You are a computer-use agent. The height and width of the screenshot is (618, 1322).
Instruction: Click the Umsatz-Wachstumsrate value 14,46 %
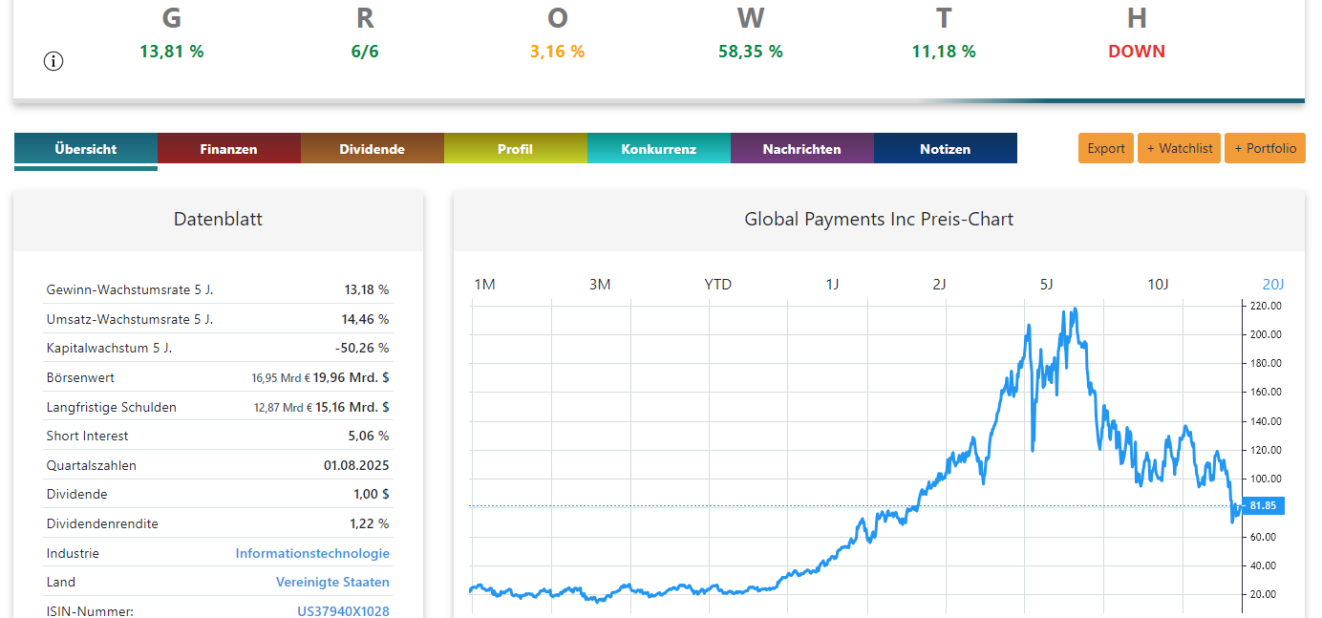pyautogui.click(x=367, y=319)
